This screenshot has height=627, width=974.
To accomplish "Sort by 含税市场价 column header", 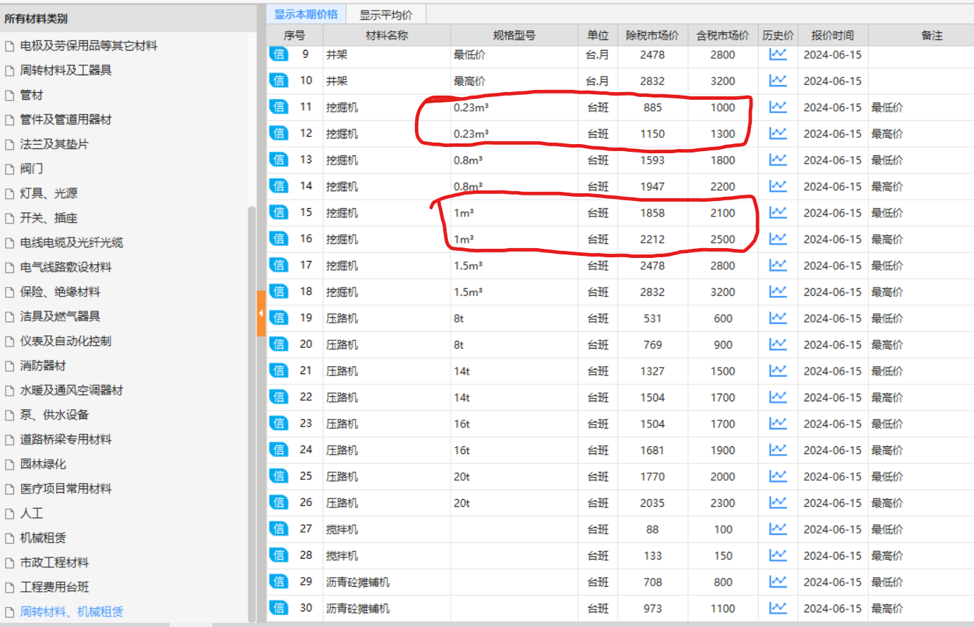I will (723, 35).
